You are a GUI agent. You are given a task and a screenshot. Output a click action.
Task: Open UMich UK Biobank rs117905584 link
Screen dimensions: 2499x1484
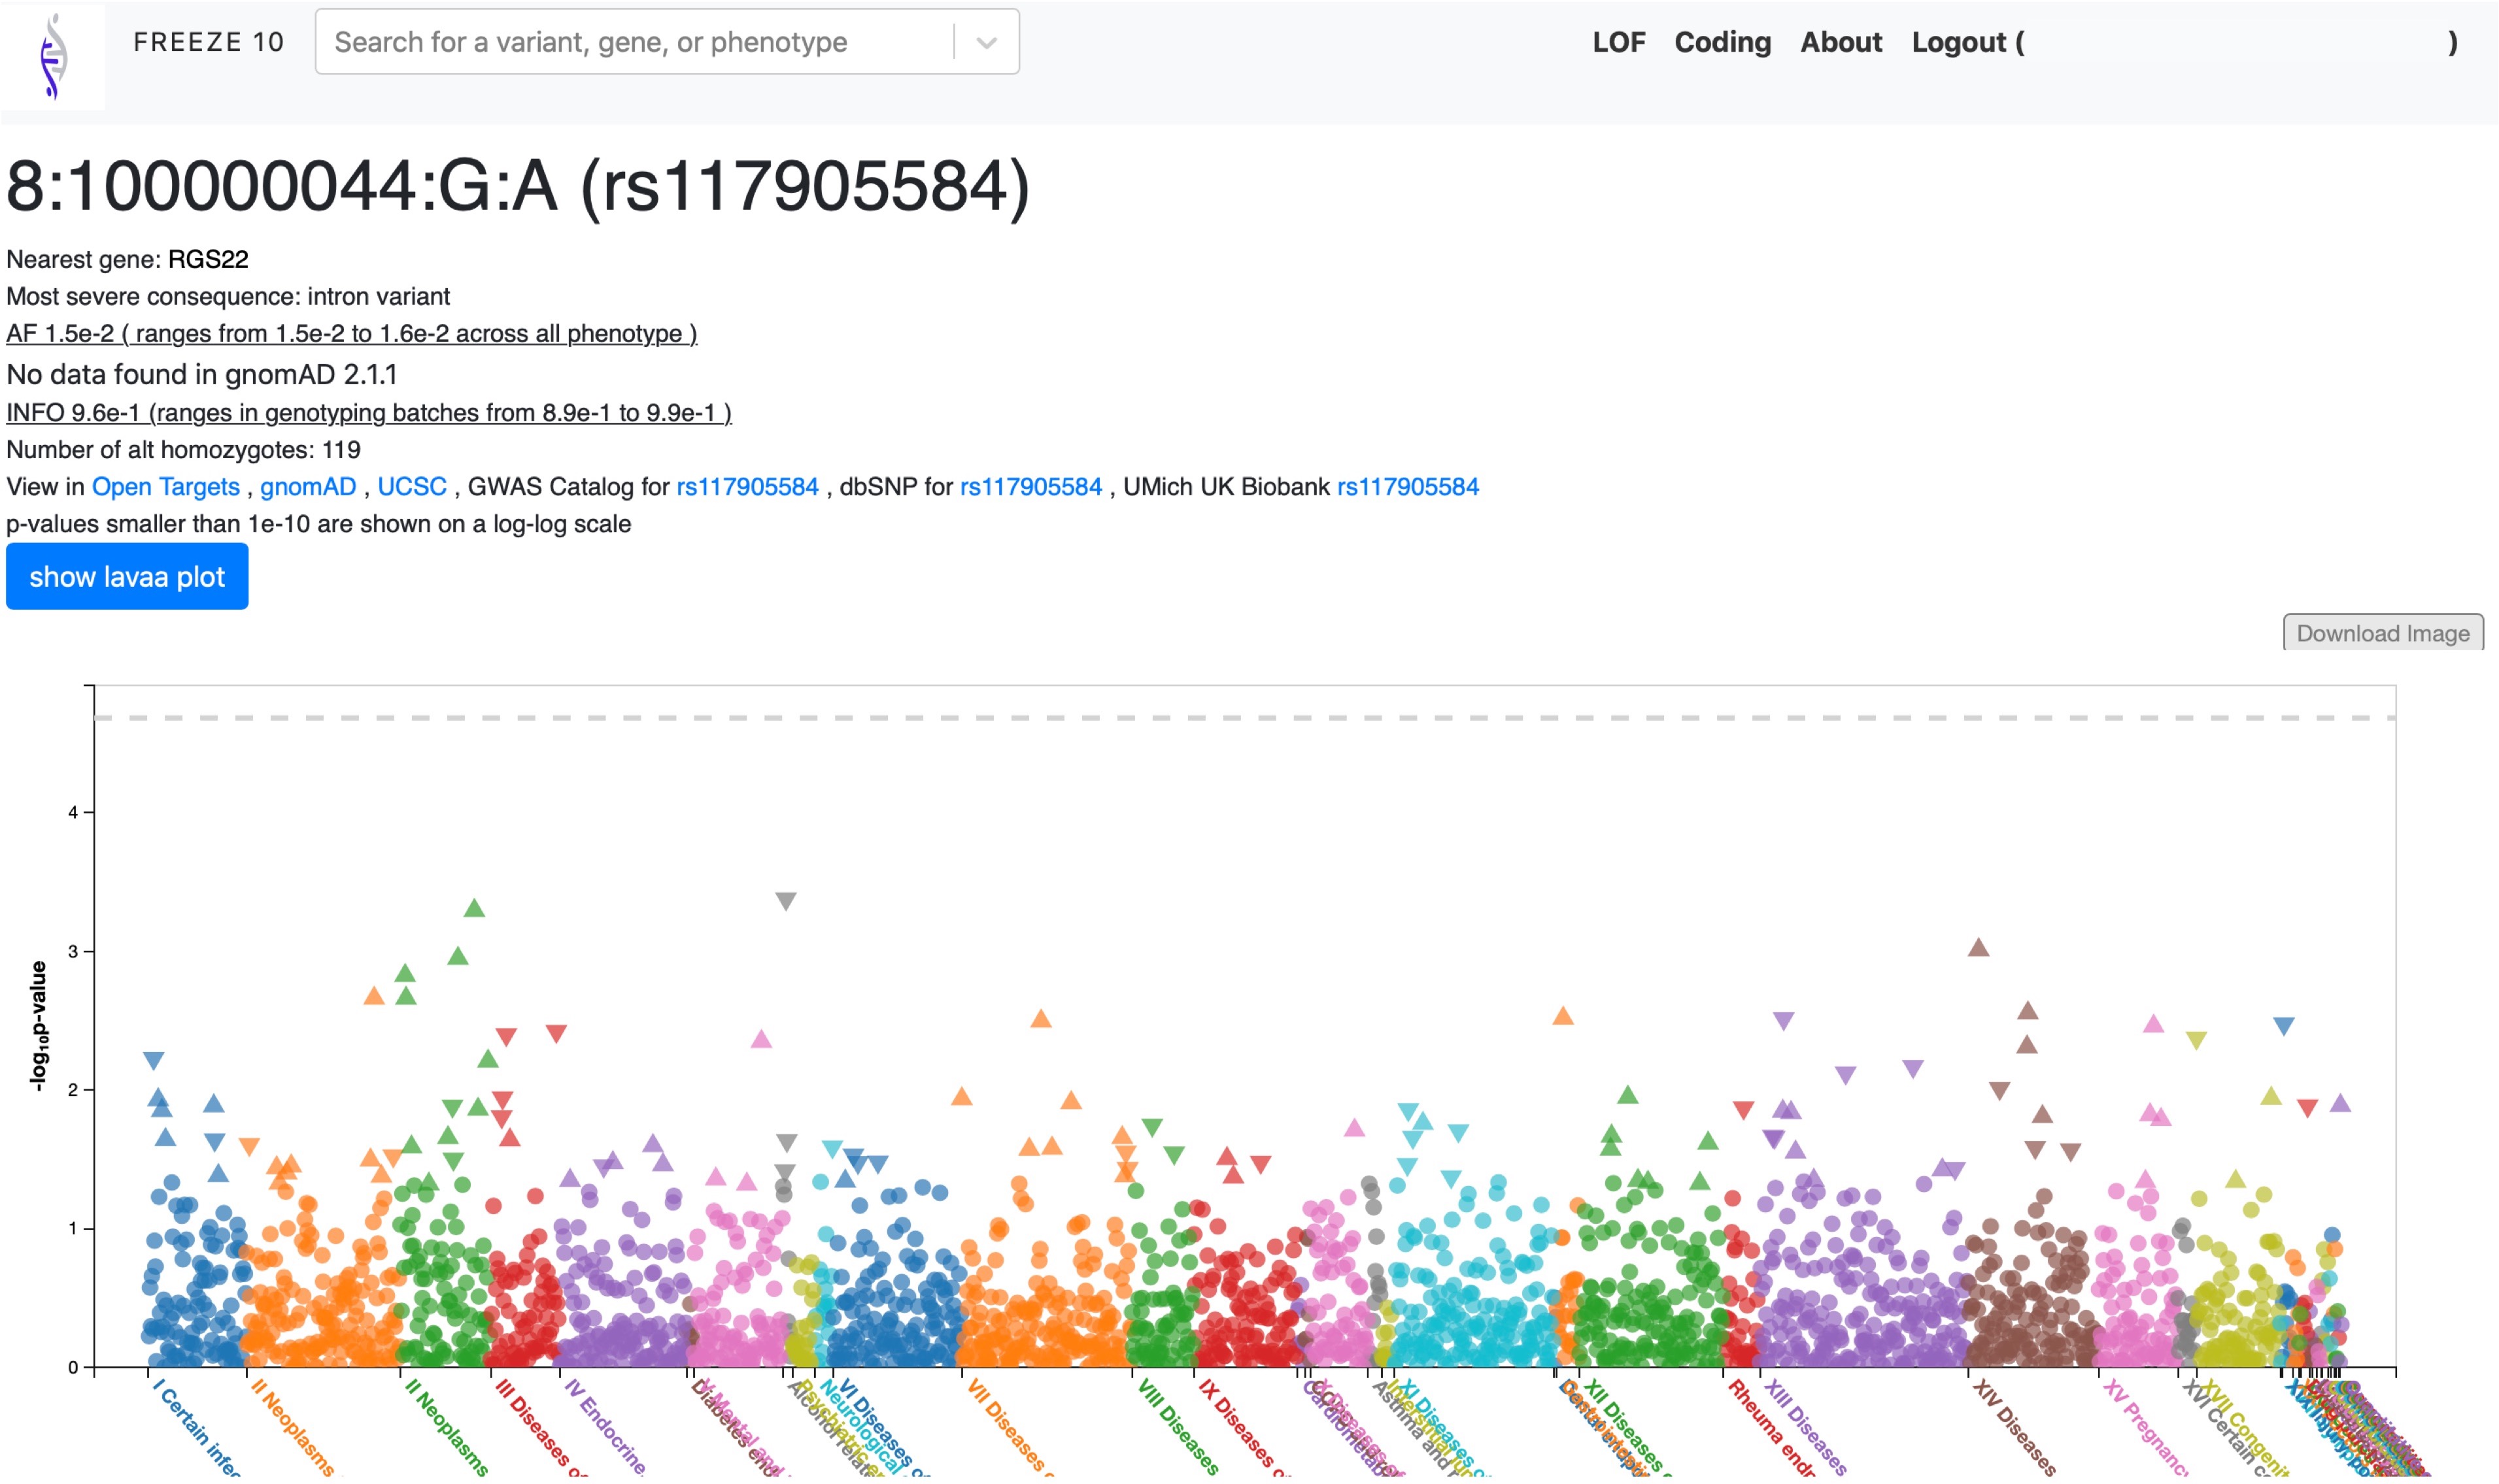point(1406,487)
